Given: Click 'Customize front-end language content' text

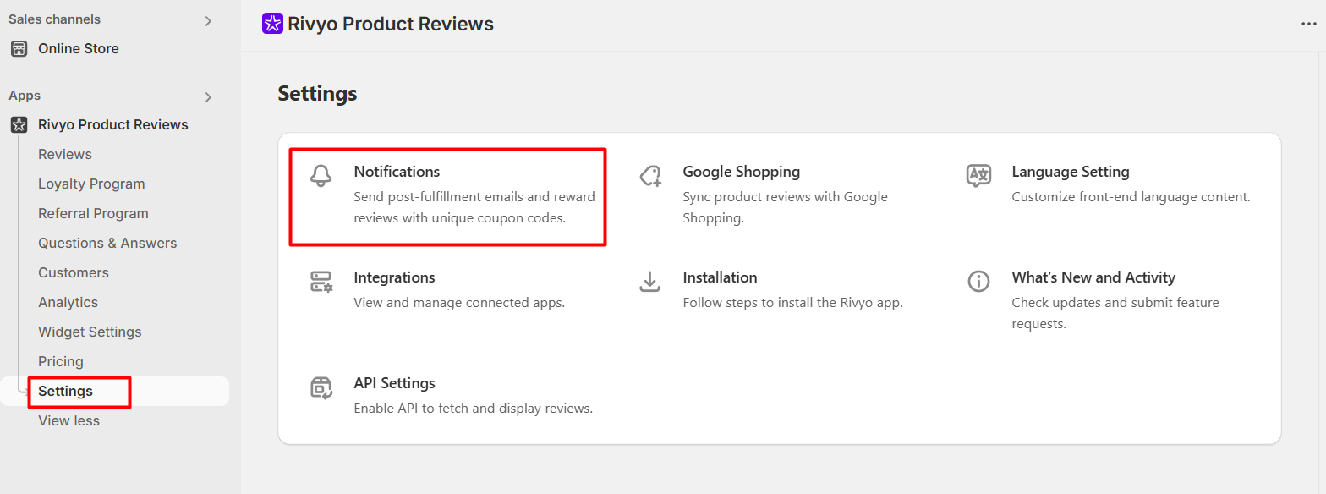Looking at the screenshot, I should pos(1131,197).
